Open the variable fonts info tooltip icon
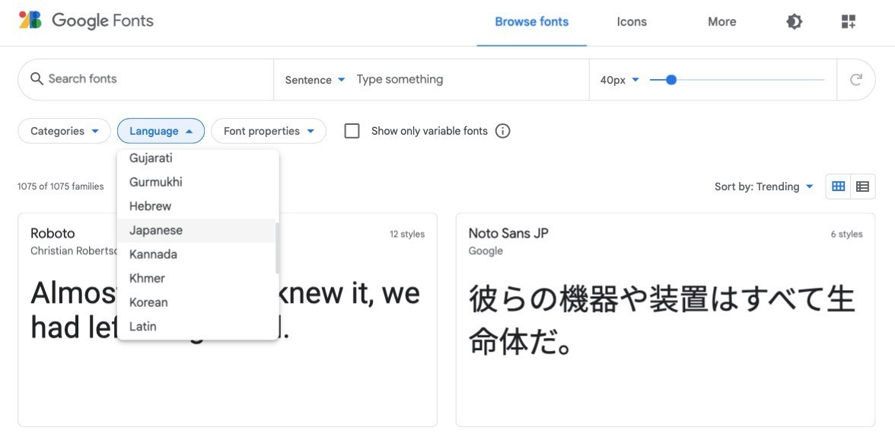This screenshot has height=440, width=895. (502, 130)
